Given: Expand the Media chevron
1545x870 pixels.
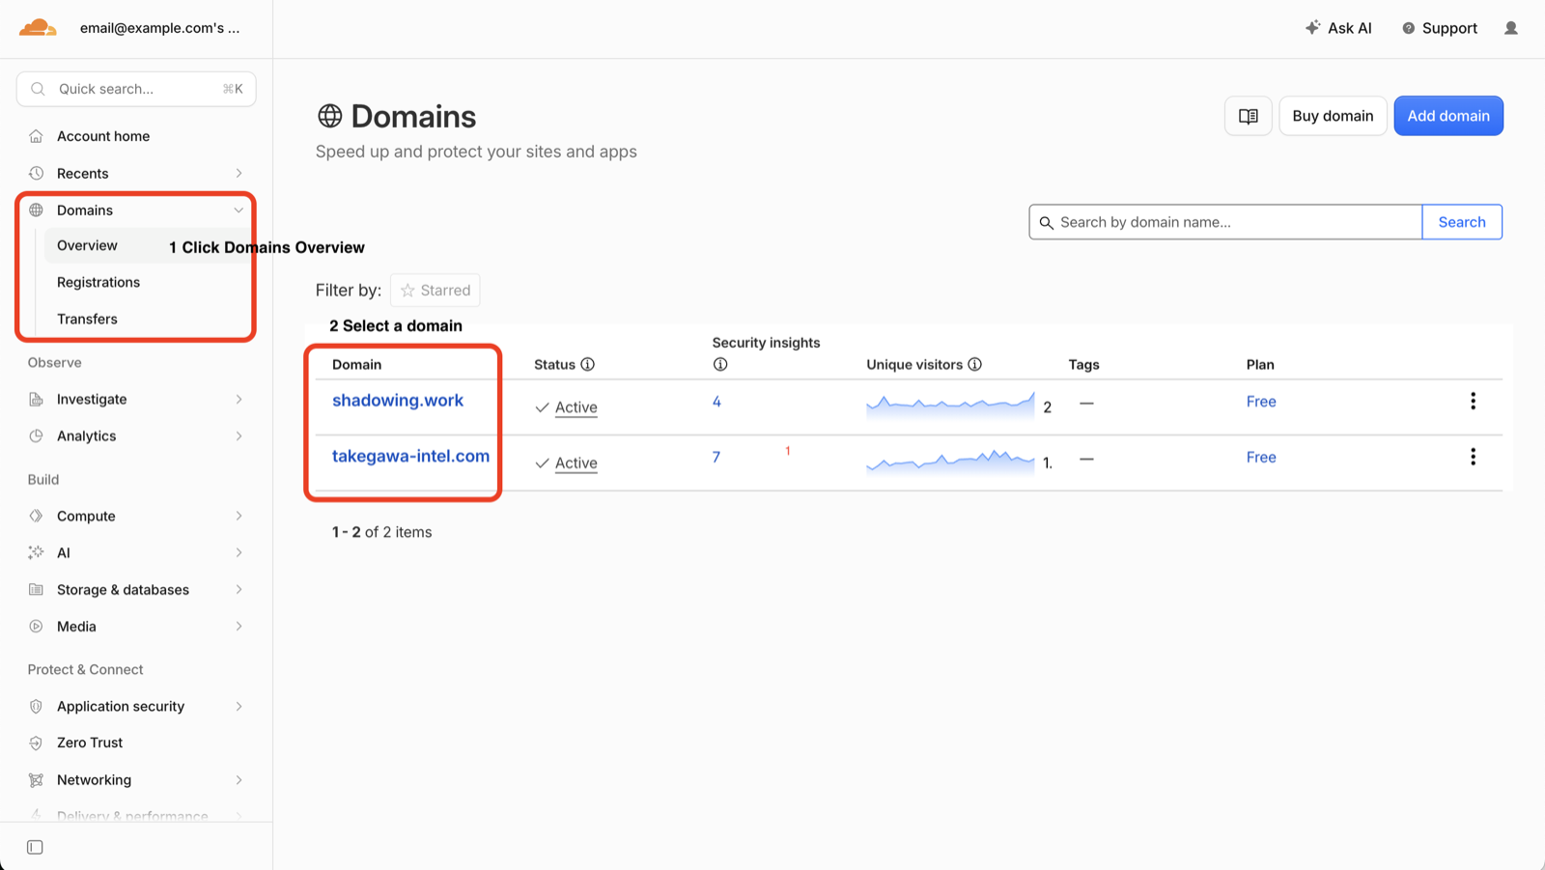Looking at the screenshot, I should pyautogui.click(x=239, y=626).
